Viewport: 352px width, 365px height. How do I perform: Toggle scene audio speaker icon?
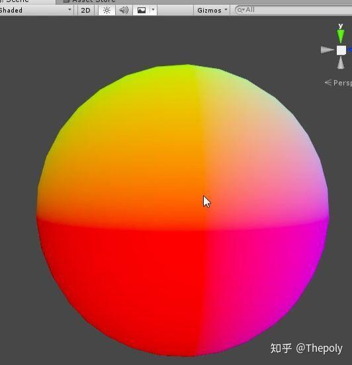click(124, 10)
